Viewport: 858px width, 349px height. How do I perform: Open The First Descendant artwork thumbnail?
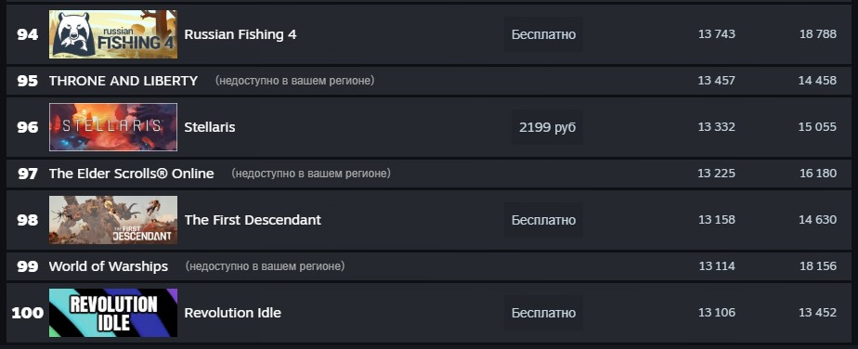(113, 220)
